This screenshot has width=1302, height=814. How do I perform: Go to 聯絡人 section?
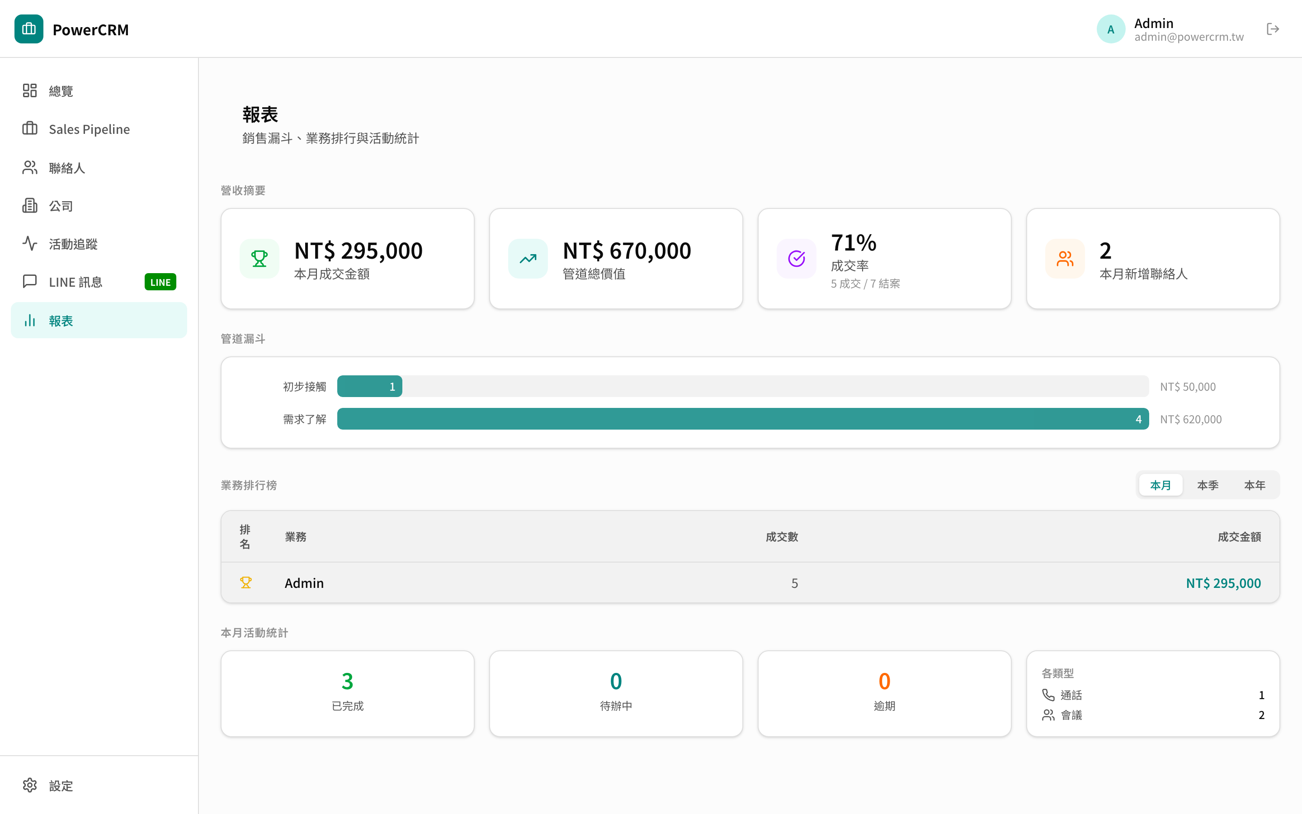click(67, 168)
